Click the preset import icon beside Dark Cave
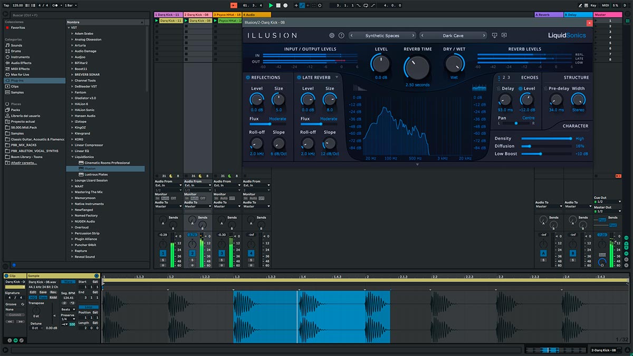The width and height of the screenshot is (633, 356). coord(494,35)
